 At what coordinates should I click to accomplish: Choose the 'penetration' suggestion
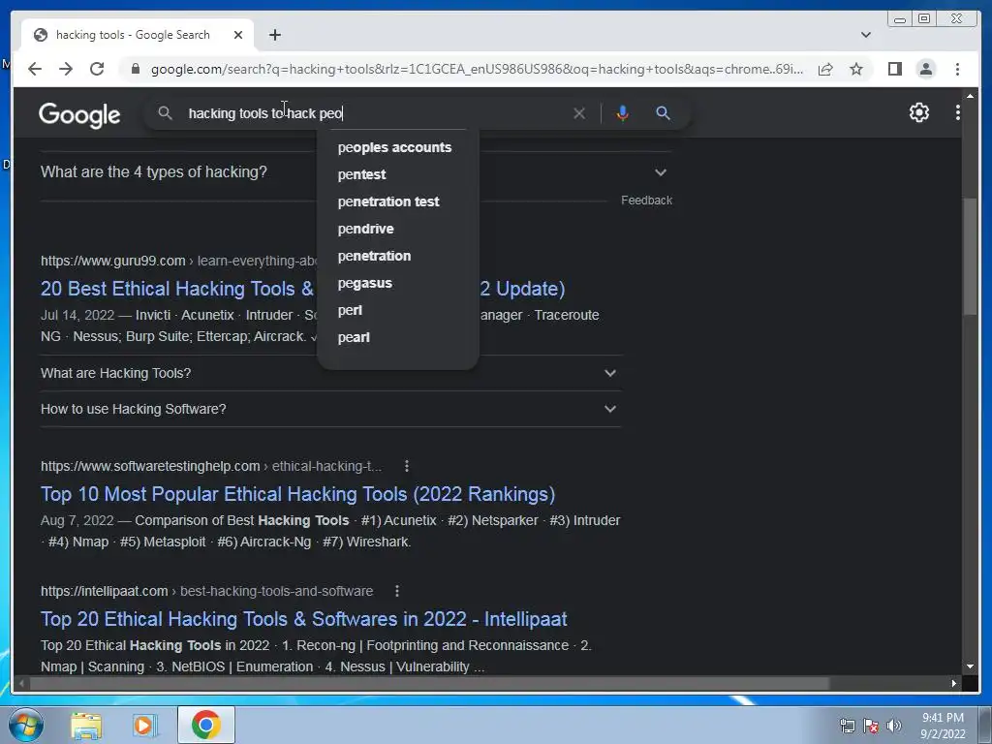pyautogui.click(x=374, y=256)
